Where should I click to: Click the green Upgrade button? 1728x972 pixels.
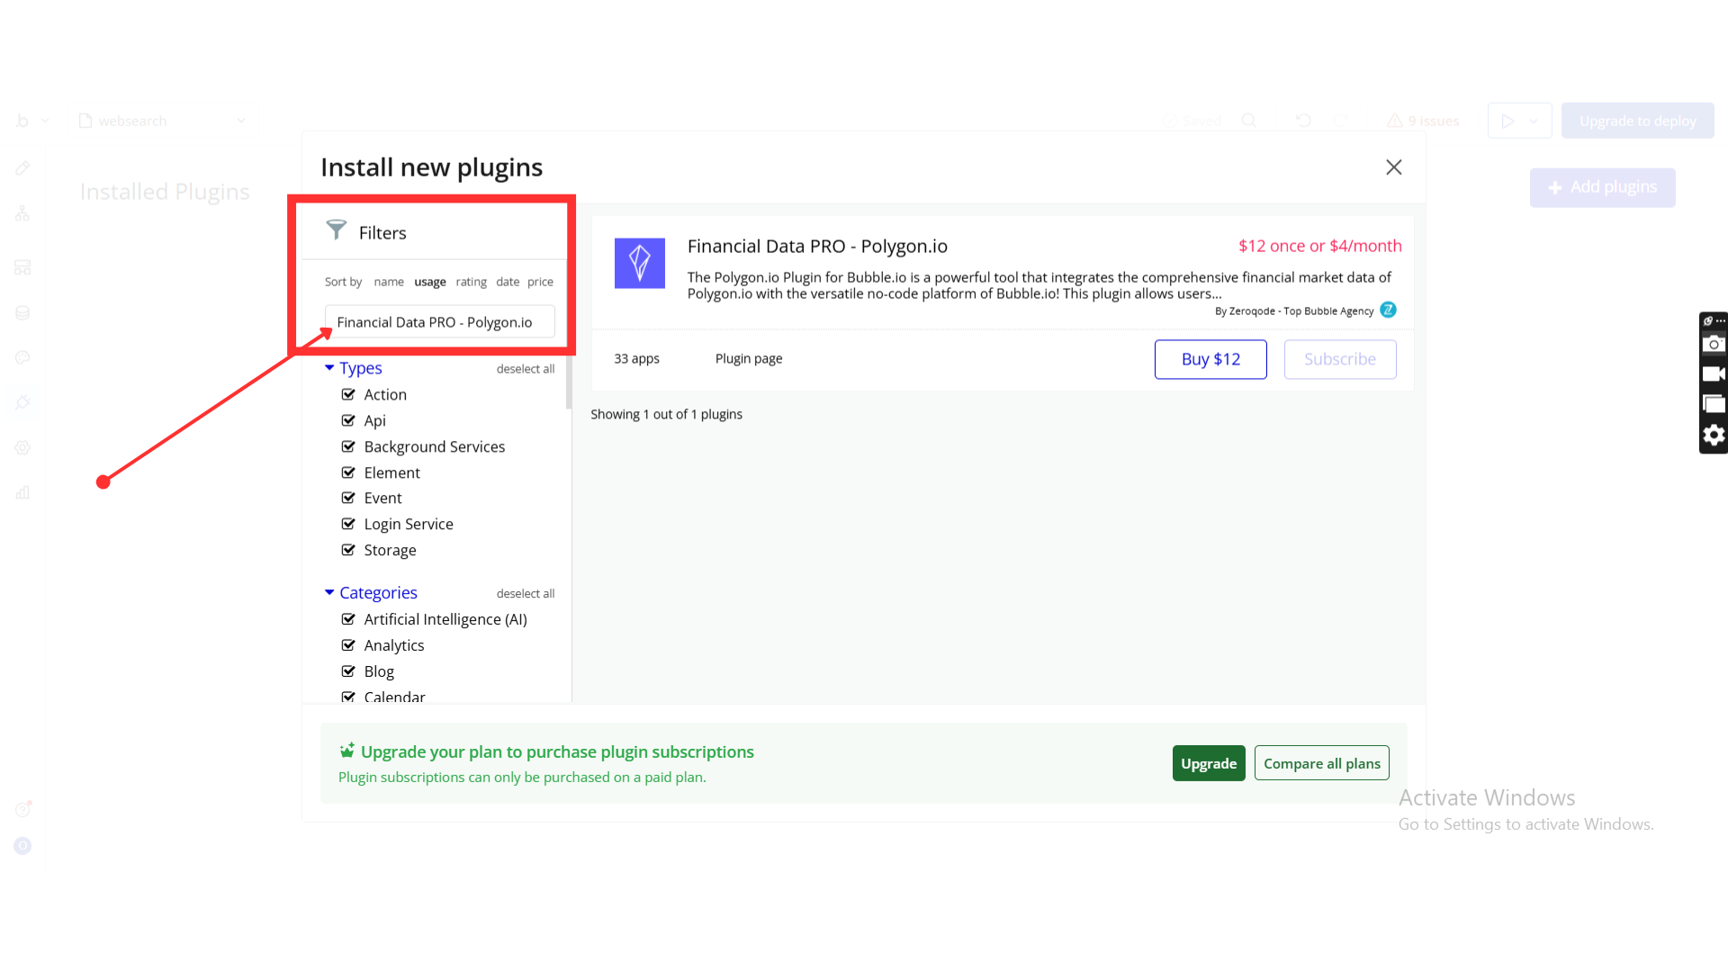1208,763
